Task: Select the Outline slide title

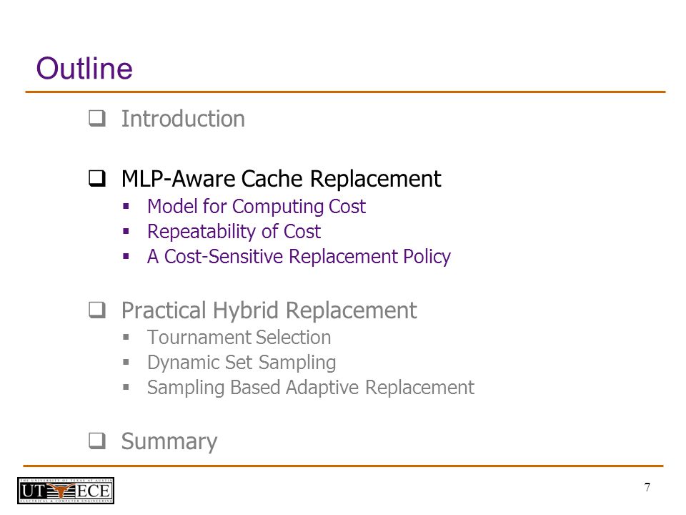Action: click(x=84, y=69)
